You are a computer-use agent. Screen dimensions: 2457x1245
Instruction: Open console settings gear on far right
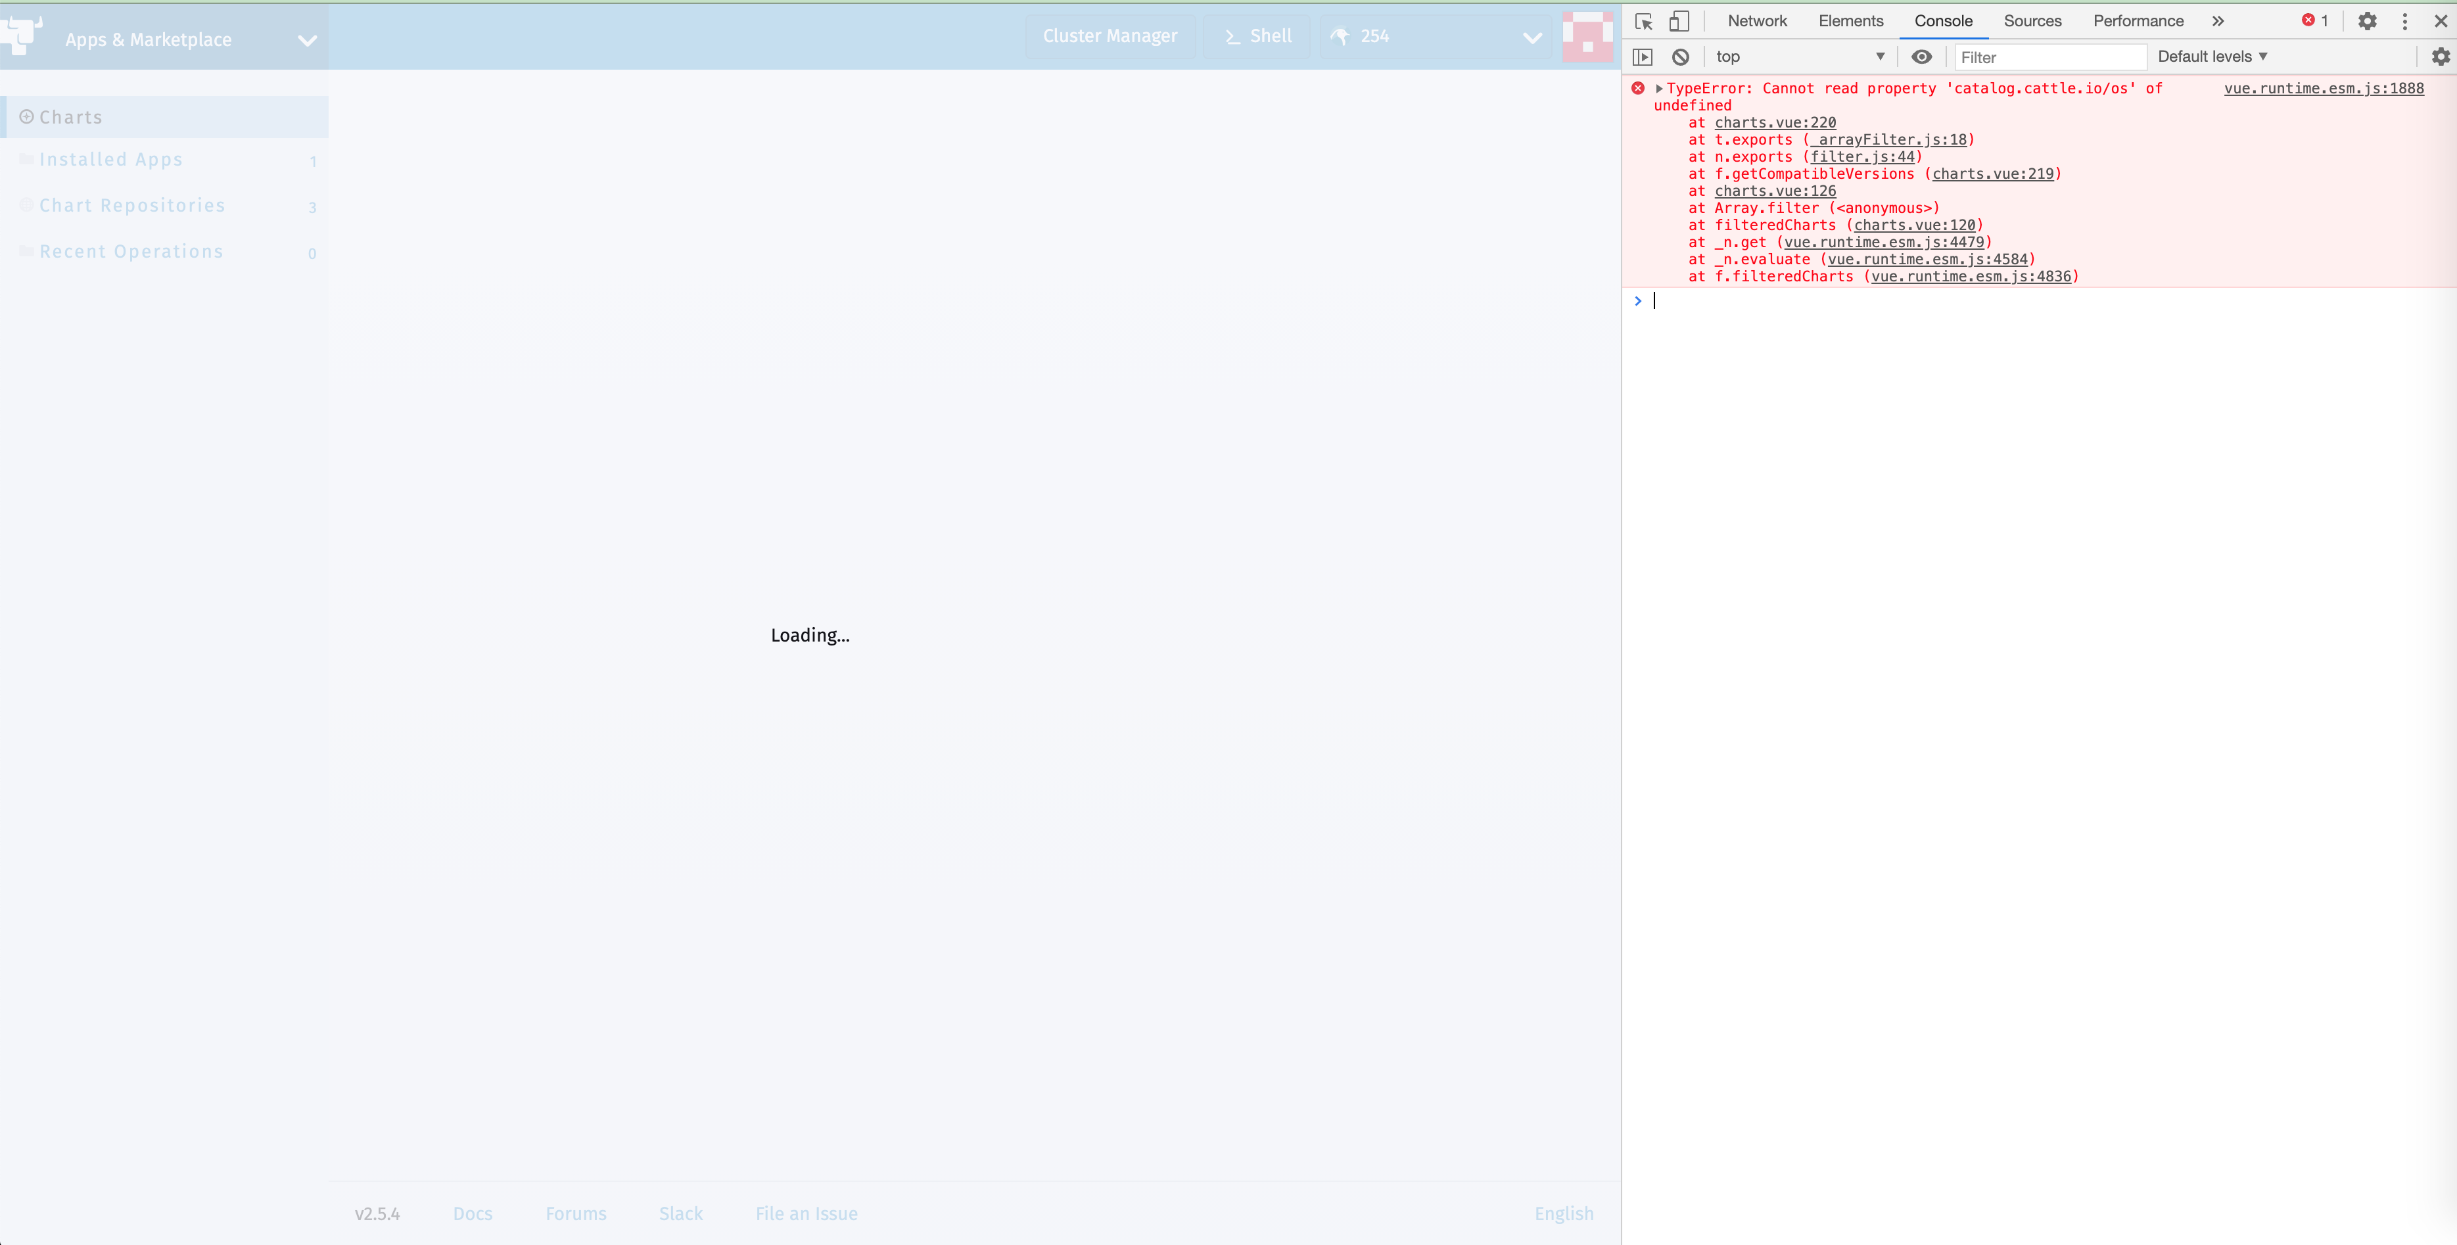pos(2440,57)
